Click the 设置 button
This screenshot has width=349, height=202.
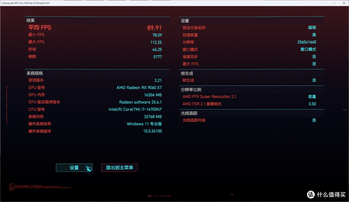(x=74, y=168)
